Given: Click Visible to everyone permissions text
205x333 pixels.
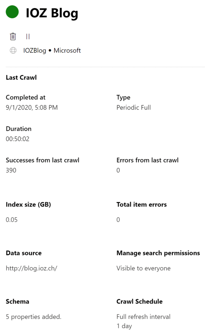Looking at the screenshot, I should coord(144,268).
